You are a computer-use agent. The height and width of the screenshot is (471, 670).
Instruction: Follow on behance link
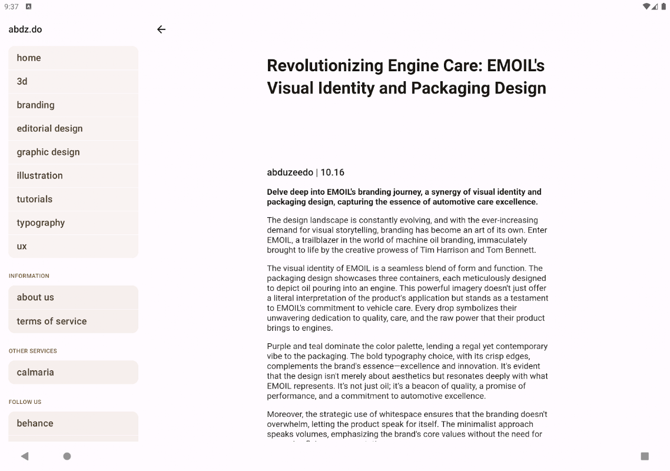pos(74,423)
